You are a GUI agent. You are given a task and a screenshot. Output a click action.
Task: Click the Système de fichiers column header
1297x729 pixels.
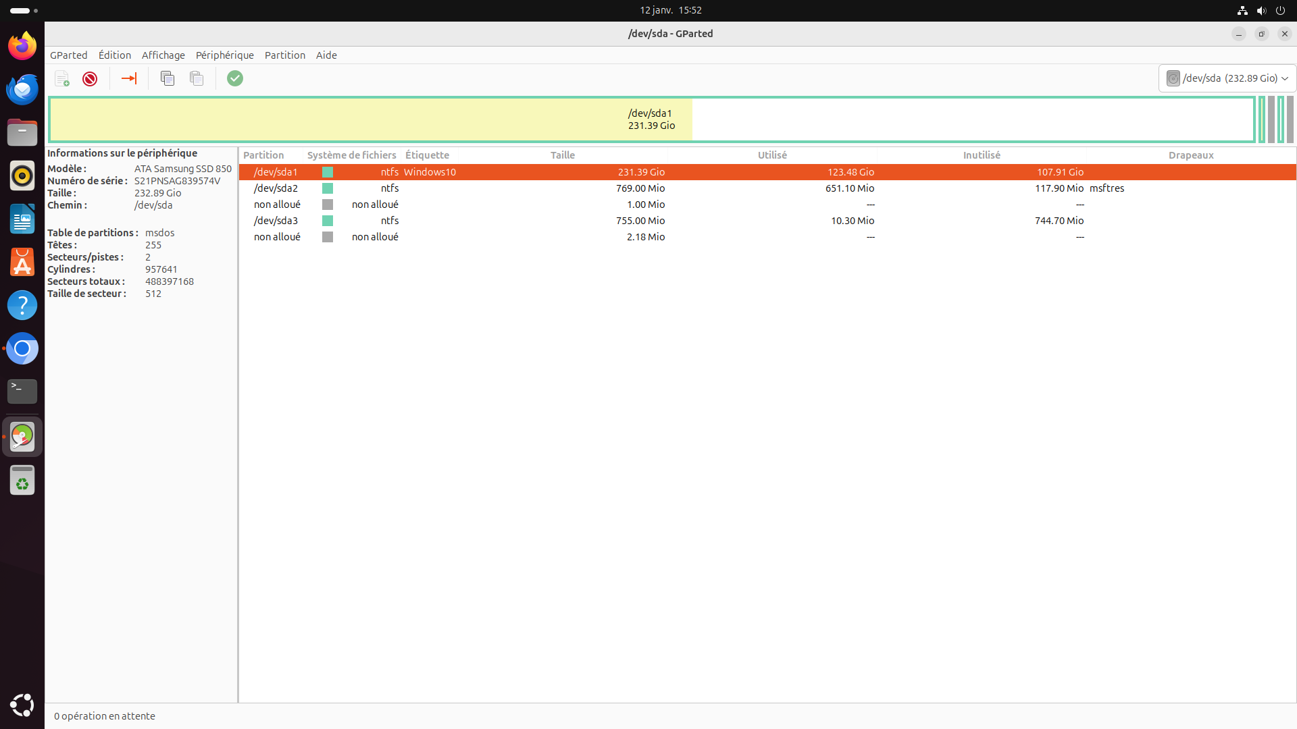tap(351, 155)
